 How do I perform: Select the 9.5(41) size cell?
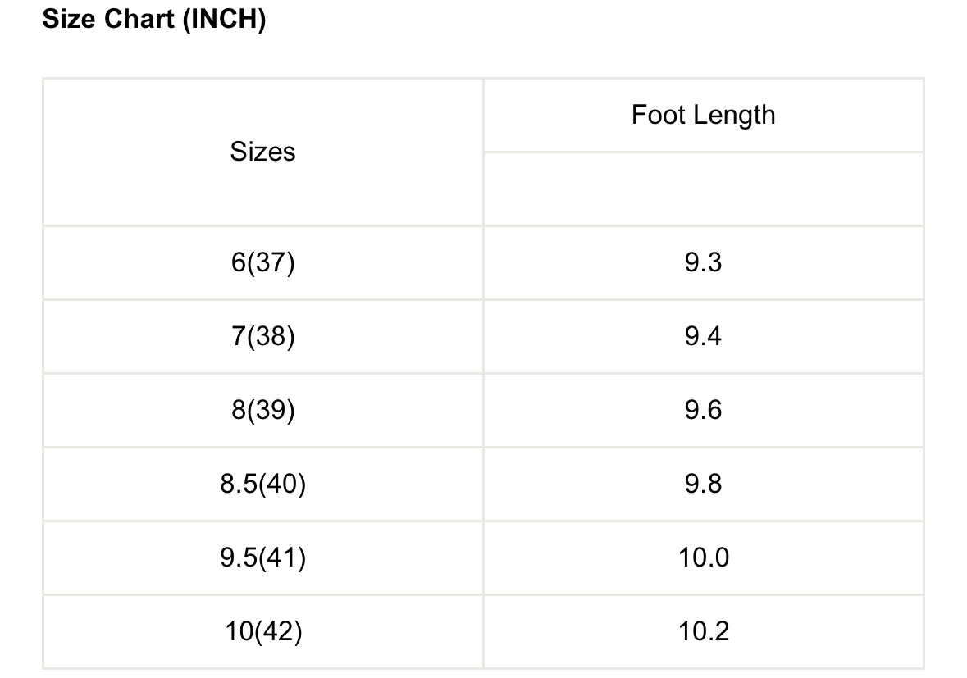tap(262, 557)
